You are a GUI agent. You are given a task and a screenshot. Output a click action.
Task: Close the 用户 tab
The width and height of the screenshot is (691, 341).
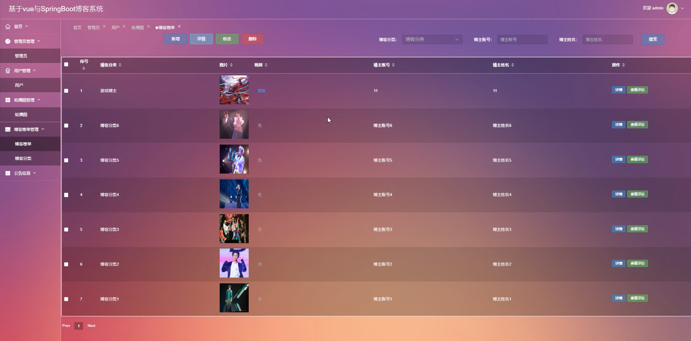(124, 26)
